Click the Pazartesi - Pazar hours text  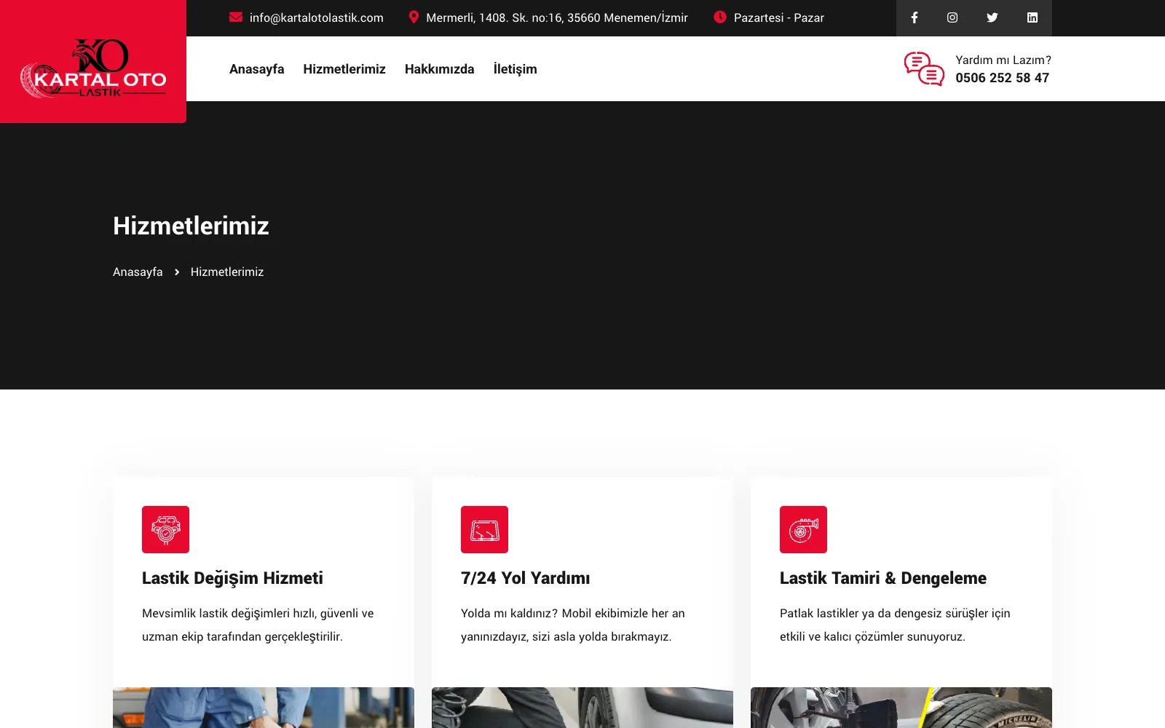pos(778,17)
